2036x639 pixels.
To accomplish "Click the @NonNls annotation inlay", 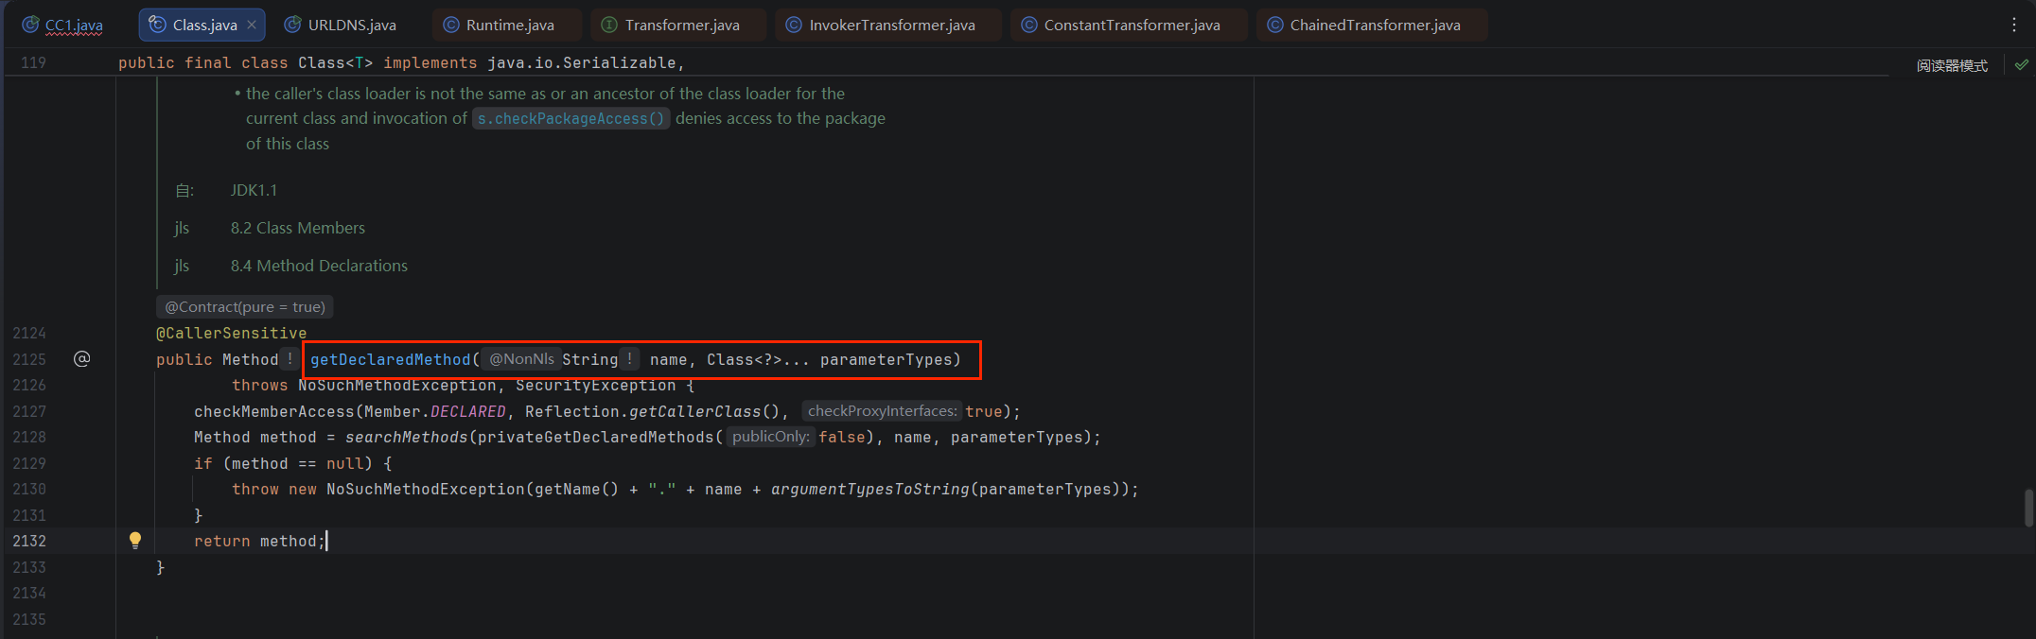I will click(x=521, y=359).
